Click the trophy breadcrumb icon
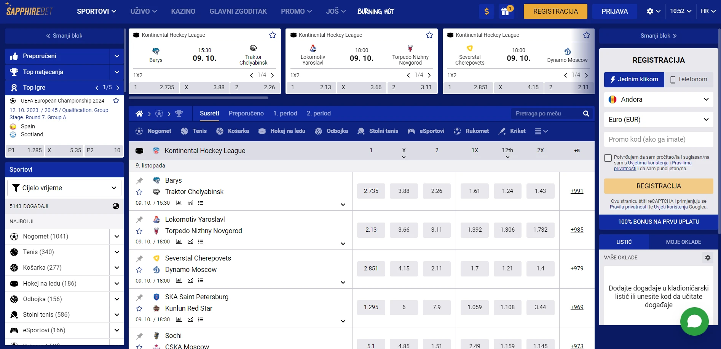Screen dimensions: 721x349 [x=179, y=114]
